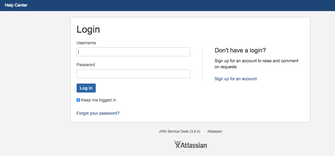Uncheck the Keep me logged in checkbox
335x156 pixels.
tap(78, 100)
